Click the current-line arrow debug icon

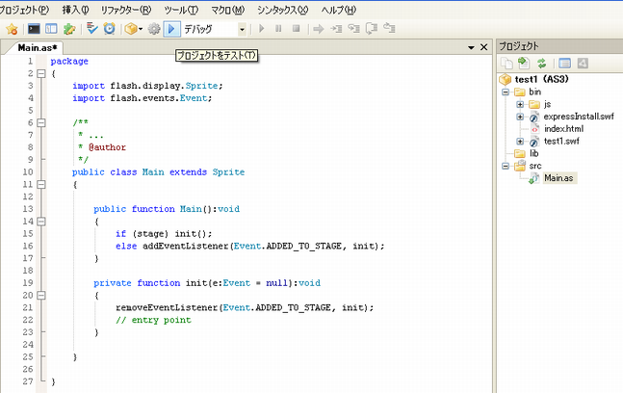[319, 29]
